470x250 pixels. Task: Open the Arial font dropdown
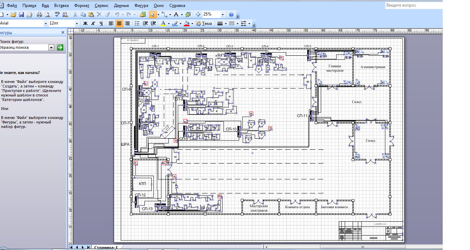(x=46, y=24)
